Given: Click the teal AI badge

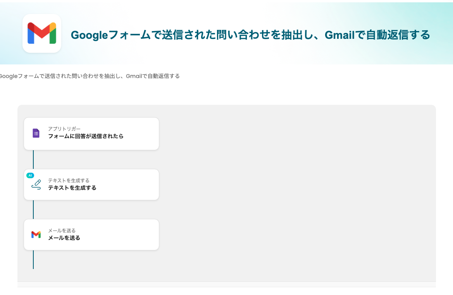Looking at the screenshot, I should 30,175.
